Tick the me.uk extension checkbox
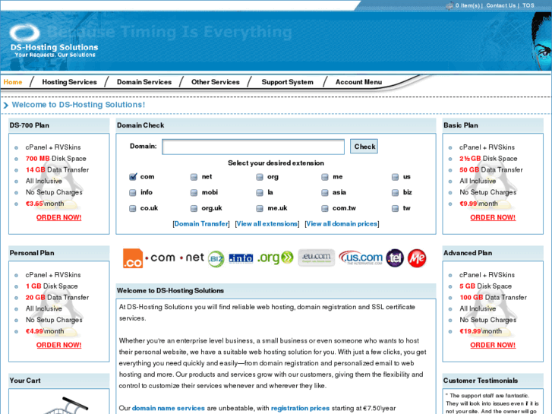The width and height of the screenshot is (552, 414). pyautogui.click(x=260, y=208)
